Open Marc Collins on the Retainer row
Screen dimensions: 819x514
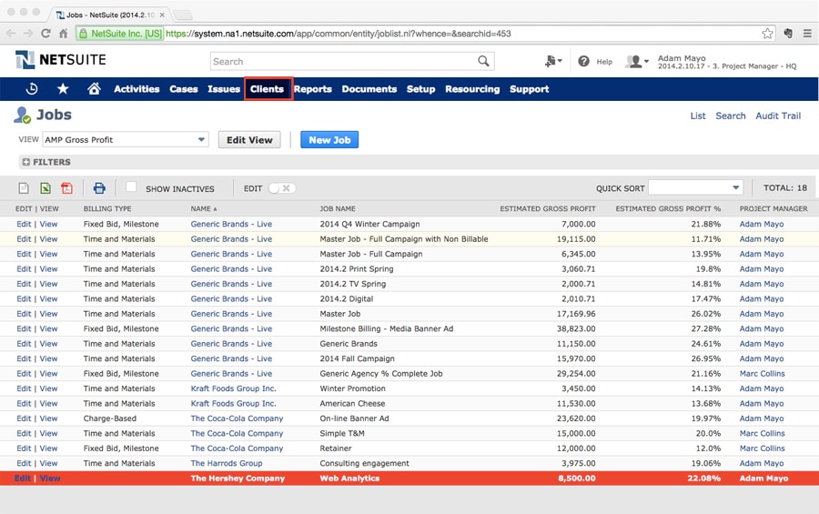tap(762, 448)
